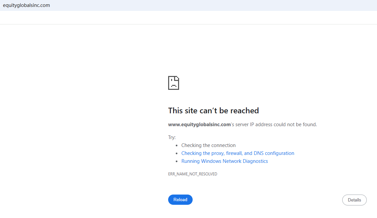Screen dimensions: 377x218
Task: Open the Details button
Action: click(x=354, y=200)
